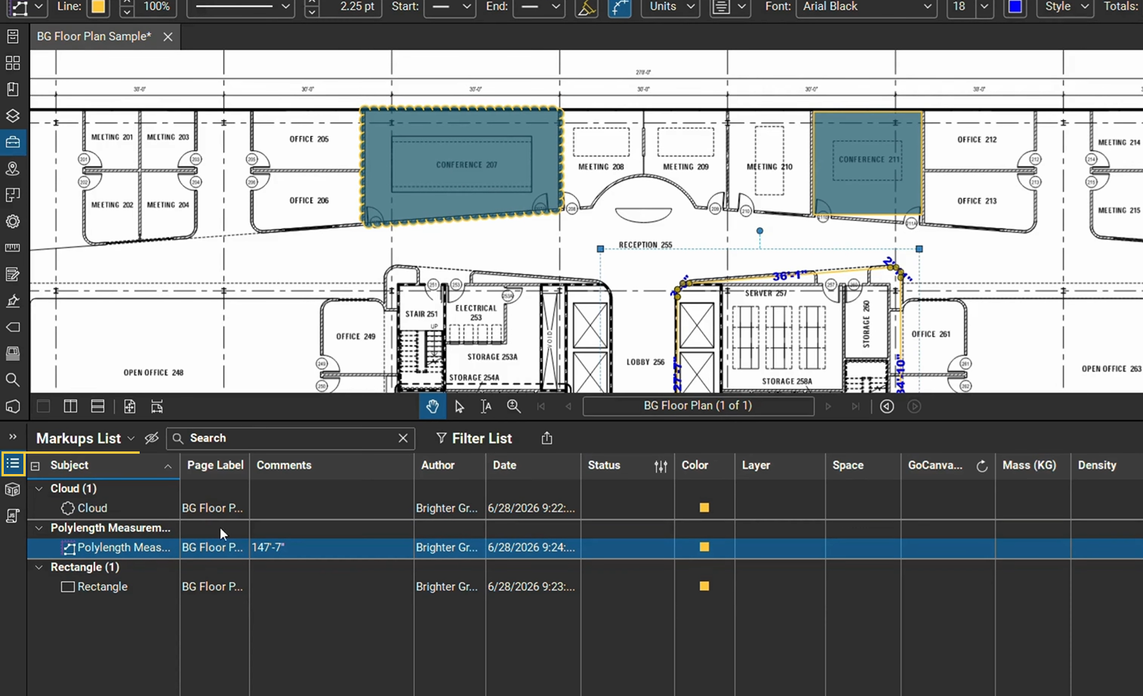Screen dimensions: 1143x696
Task: Collapse the bottom panel double-chevron
Action: (x=13, y=437)
